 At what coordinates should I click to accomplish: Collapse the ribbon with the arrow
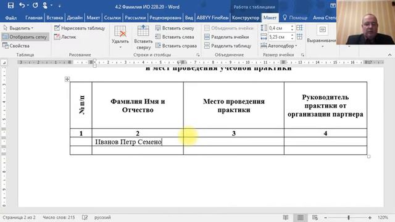point(389,55)
